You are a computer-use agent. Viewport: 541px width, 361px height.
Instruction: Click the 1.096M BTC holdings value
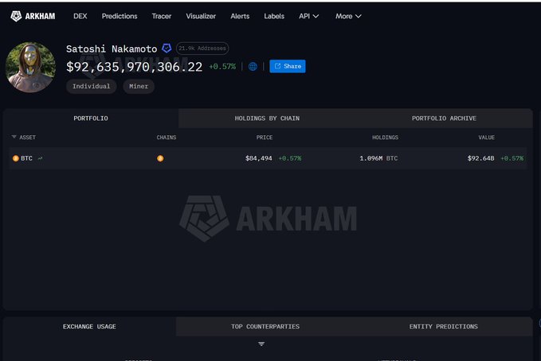[x=378, y=158]
